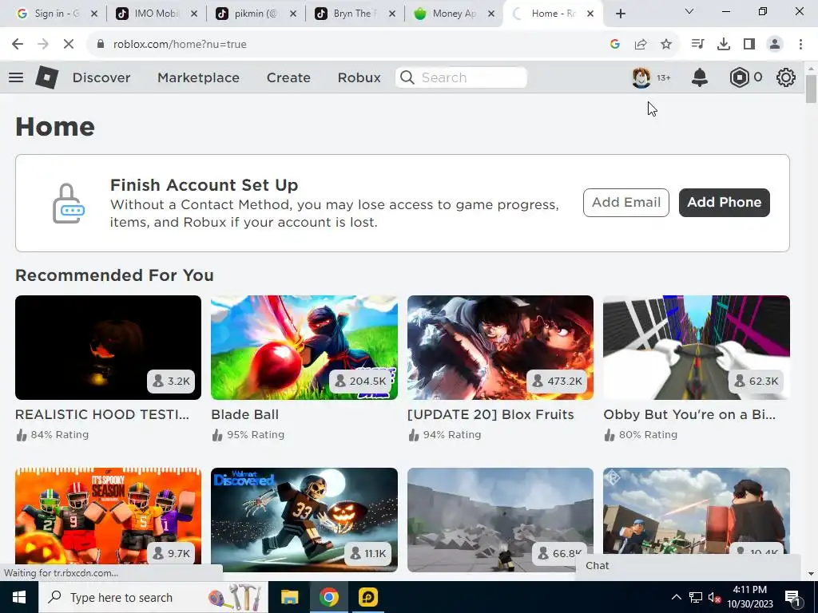
Task: Open the REALISTIC HOOD TESTING game thumbnail
Action: point(108,348)
